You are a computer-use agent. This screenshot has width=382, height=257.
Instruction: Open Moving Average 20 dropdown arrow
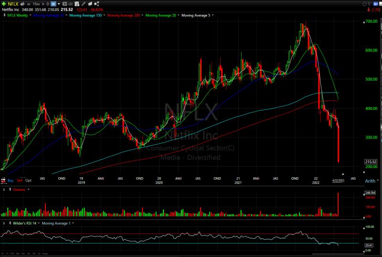coord(178,15)
